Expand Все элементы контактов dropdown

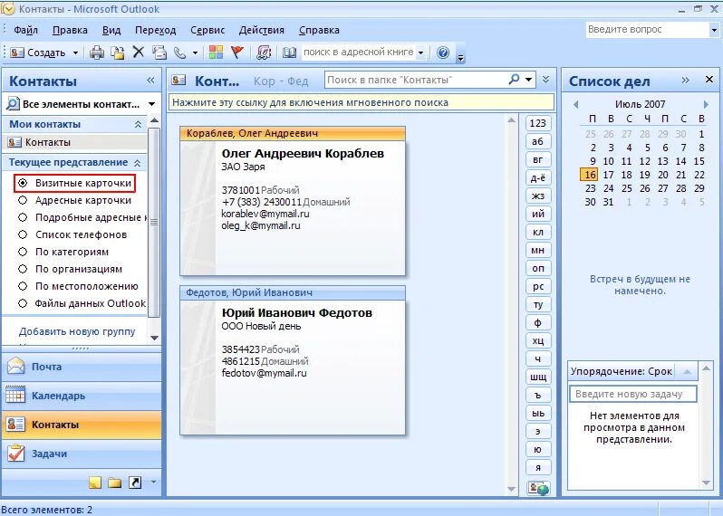[x=151, y=104]
